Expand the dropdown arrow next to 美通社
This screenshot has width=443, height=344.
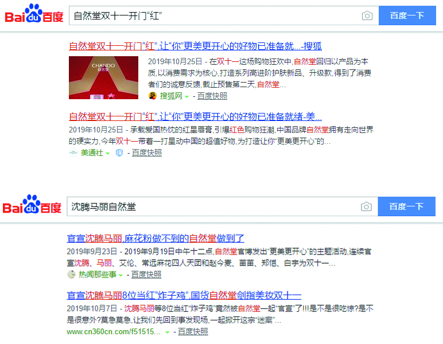coord(108,154)
